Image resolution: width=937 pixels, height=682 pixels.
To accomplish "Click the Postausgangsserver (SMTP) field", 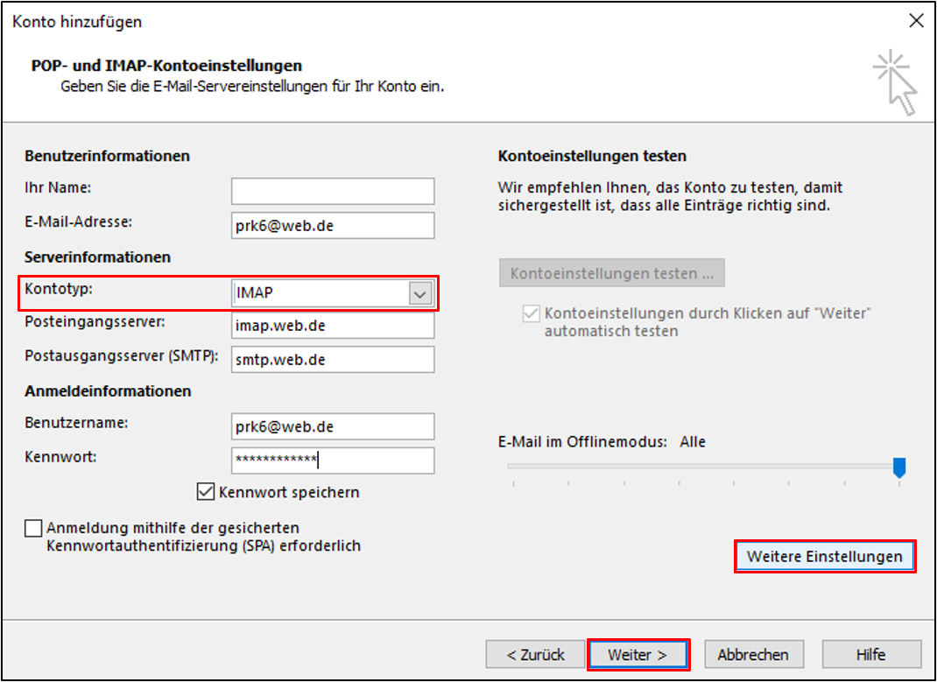I will (333, 359).
